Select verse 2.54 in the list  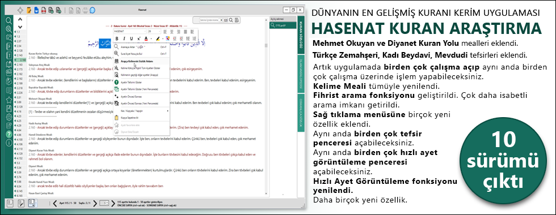21,46
